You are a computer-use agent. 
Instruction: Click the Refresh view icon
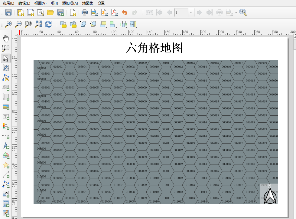[x=48, y=24]
